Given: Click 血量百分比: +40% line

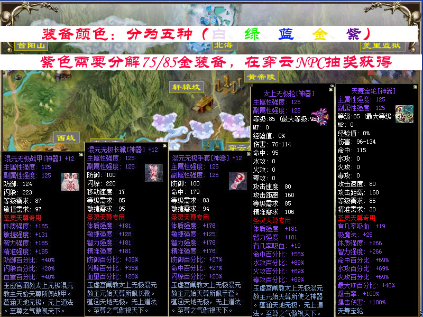Looking at the screenshot, I should 29,277.
